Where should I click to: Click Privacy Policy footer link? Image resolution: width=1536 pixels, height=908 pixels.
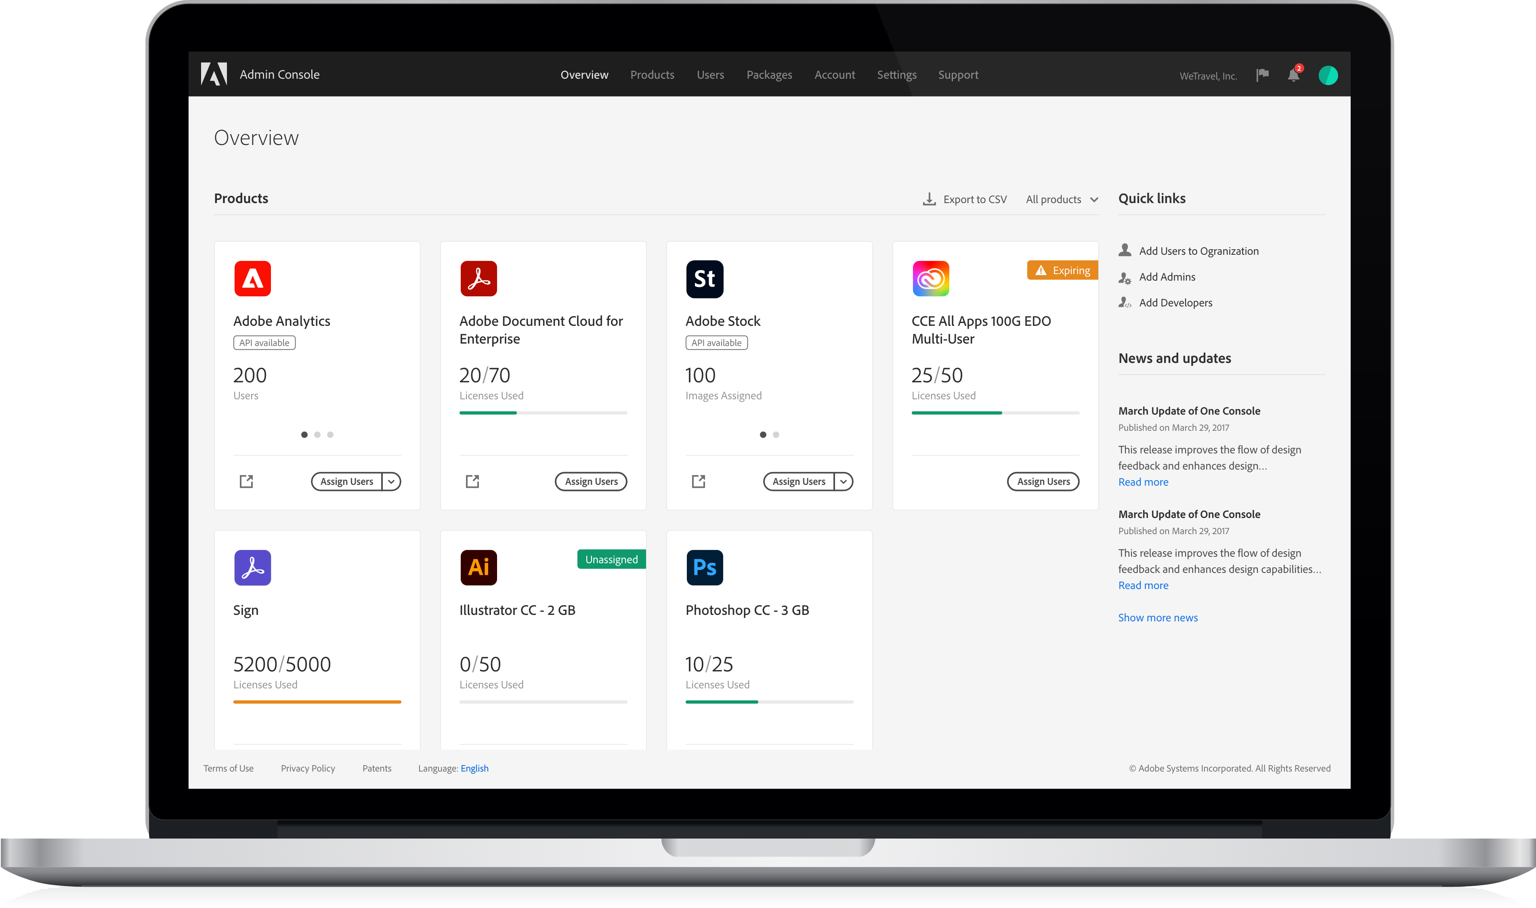(308, 768)
